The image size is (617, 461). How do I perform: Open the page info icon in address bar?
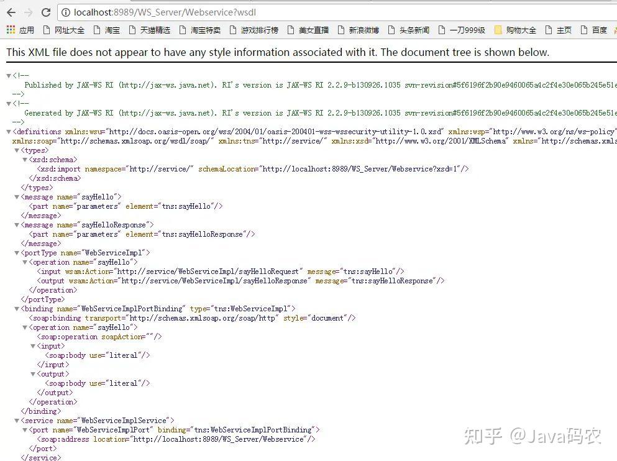(65, 12)
